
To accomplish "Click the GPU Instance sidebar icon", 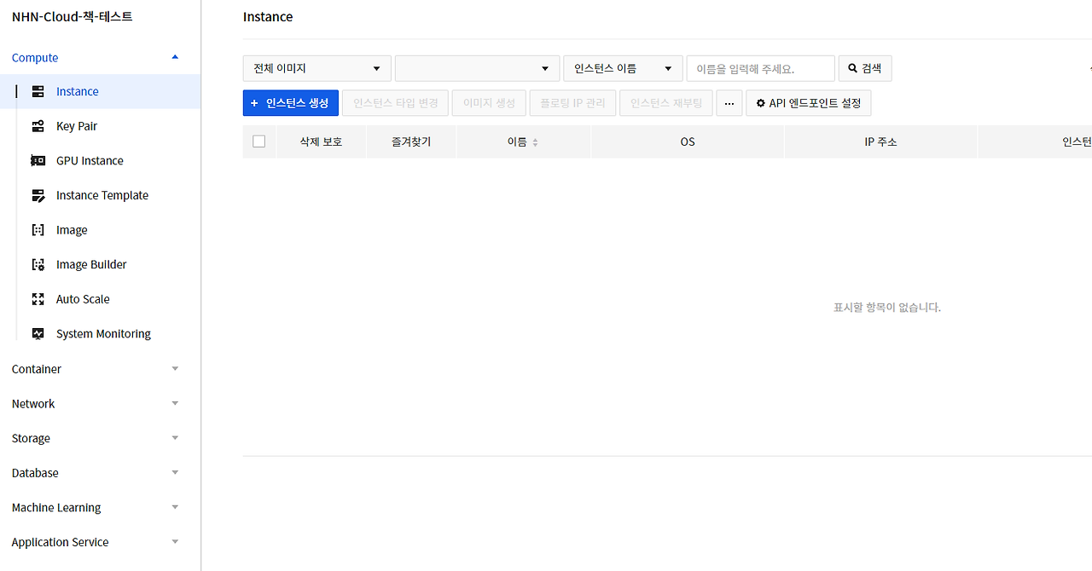I will pos(38,160).
